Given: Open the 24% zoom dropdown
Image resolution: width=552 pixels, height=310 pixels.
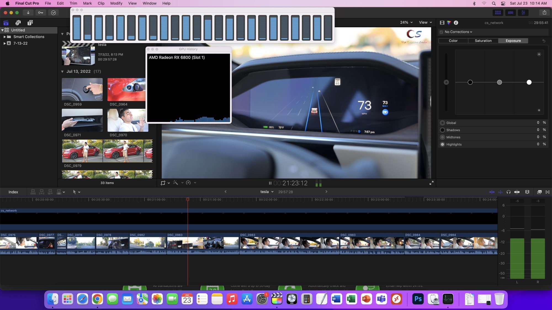Looking at the screenshot, I should pos(406,22).
